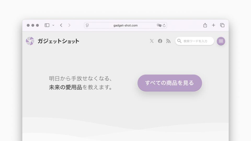Click the 明日から手放せなくなる、 text

(x=81, y=79)
